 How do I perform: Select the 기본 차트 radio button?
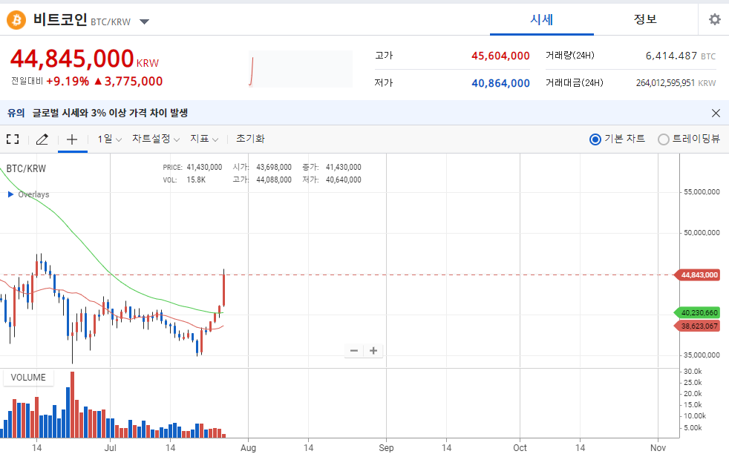tap(595, 139)
